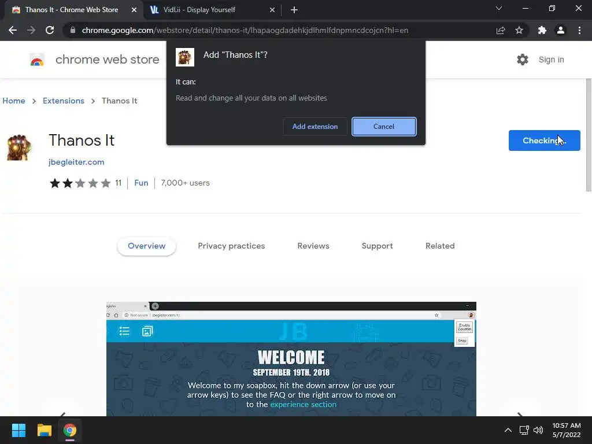The width and height of the screenshot is (592, 444).
Task: Go to the Home breadcrumb
Action: [x=14, y=101]
